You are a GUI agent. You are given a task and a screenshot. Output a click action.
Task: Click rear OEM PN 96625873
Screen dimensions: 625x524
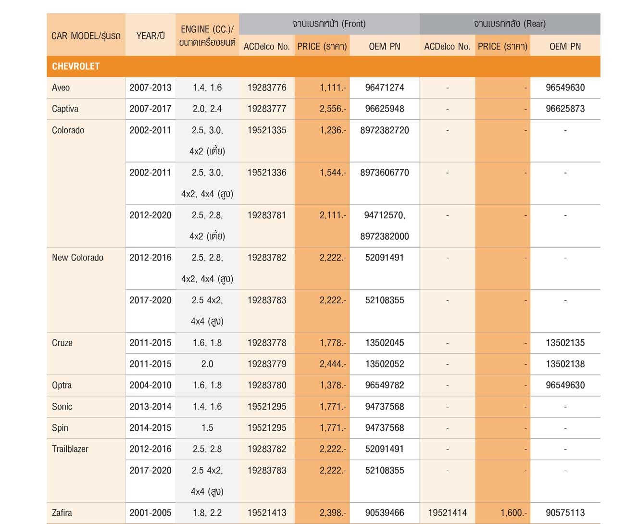click(x=565, y=109)
